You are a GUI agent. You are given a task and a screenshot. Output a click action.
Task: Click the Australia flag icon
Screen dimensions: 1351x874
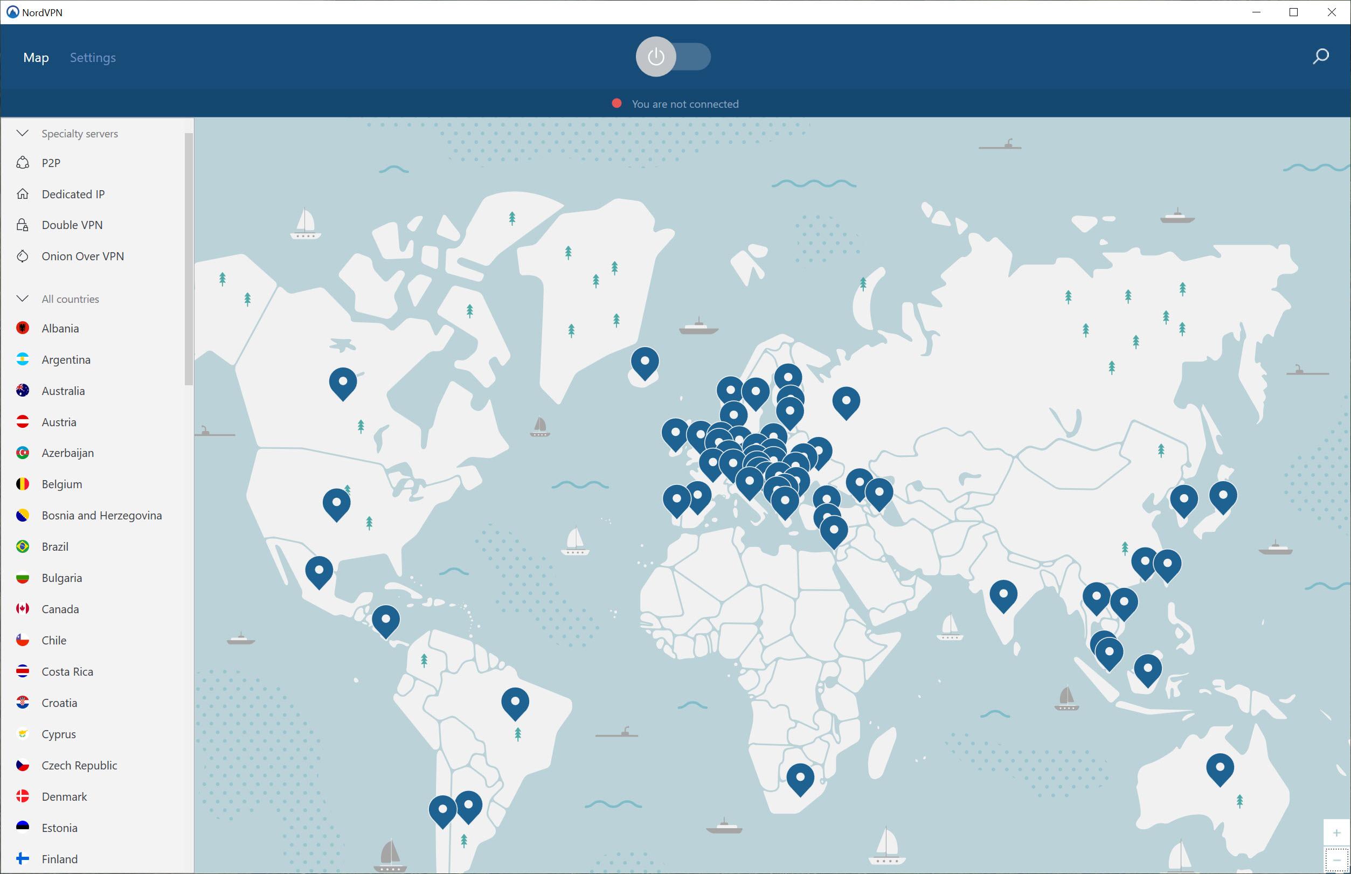tap(23, 391)
